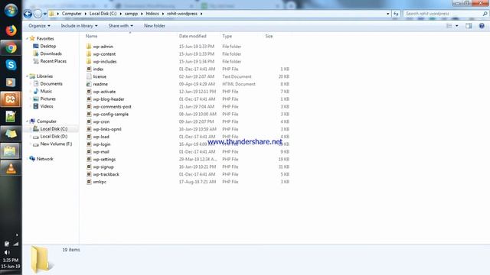Open Explorer Help icon
Image resolution: width=490 pixels, height=275 pixels.
click(482, 26)
